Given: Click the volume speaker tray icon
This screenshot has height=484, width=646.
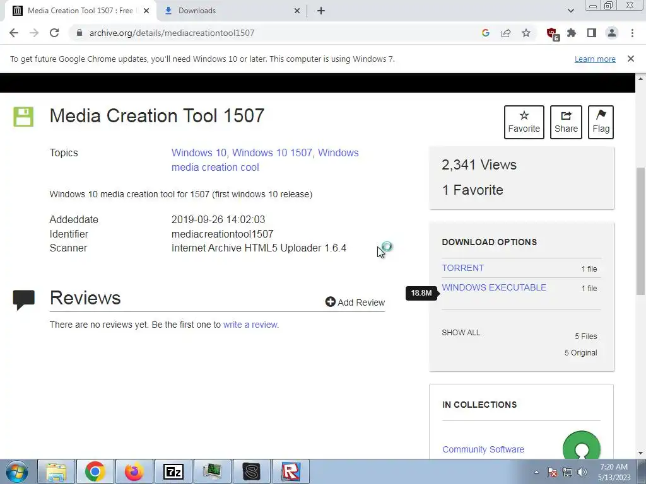Looking at the screenshot, I should tap(582, 472).
